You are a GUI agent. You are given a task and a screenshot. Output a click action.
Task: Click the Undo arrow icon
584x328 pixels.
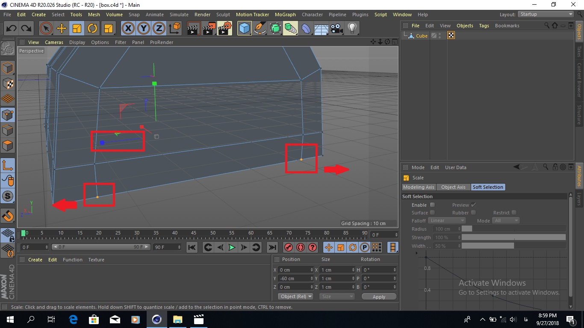point(11,29)
